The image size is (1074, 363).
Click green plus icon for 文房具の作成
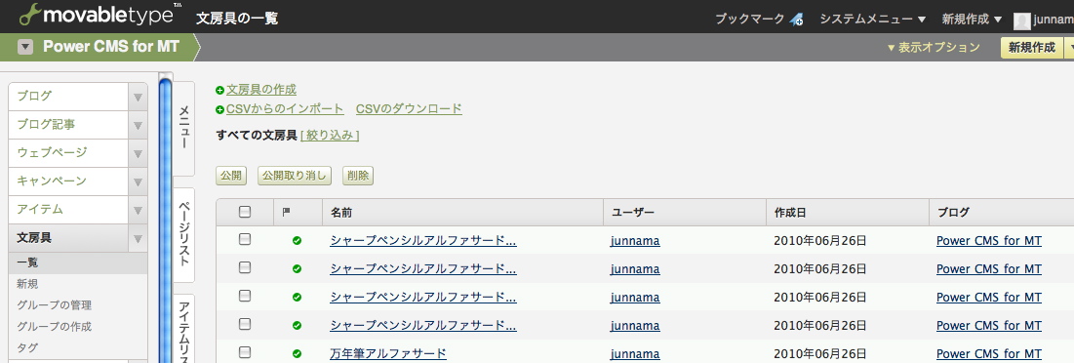[219, 90]
